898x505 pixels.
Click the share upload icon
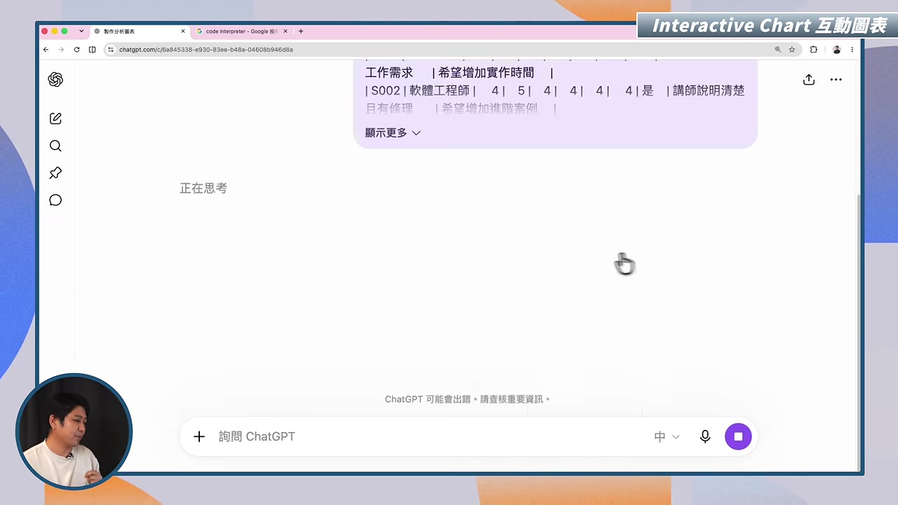point(809,80)
